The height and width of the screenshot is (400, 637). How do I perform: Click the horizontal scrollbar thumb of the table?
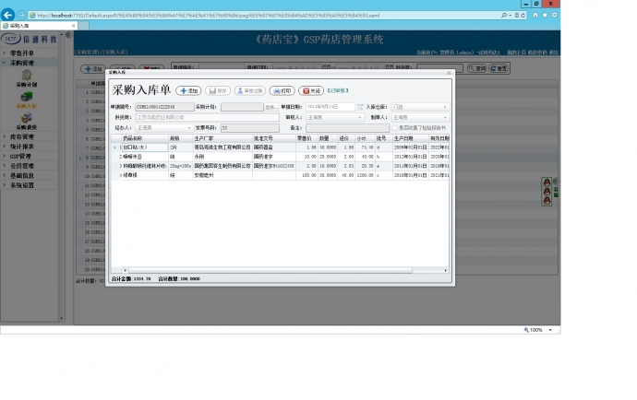click(x=270, y=270)
